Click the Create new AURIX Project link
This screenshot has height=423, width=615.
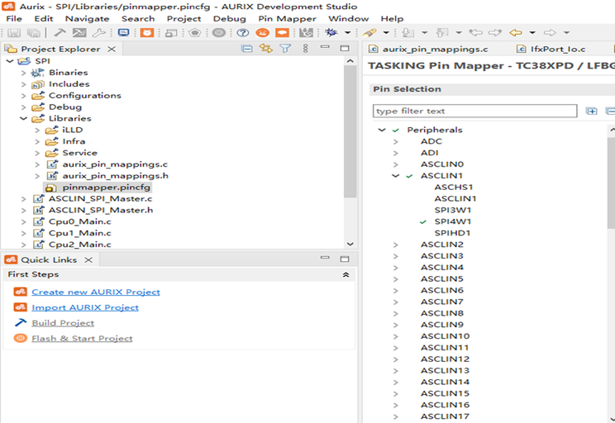click(96, 292)
